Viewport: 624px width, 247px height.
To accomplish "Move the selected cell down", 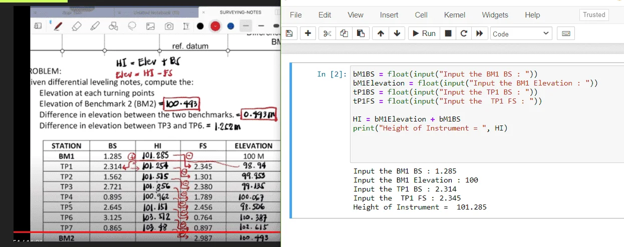I will (x=397, y=33).
